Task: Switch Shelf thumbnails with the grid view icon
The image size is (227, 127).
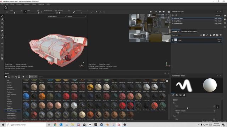Action: pyautogui.click(x=167, y=81)
